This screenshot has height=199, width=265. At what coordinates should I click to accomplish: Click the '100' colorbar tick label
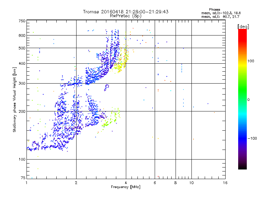251,61
